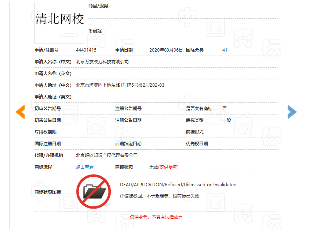Click the 初审公告期号 label

click(48, 109)
